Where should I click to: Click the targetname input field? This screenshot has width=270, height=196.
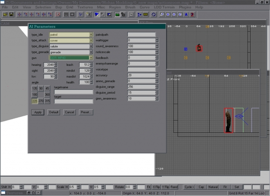(x=73, y=92)
